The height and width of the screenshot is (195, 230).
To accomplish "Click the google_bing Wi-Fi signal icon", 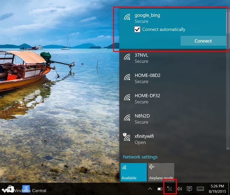I will coord(127,18).
